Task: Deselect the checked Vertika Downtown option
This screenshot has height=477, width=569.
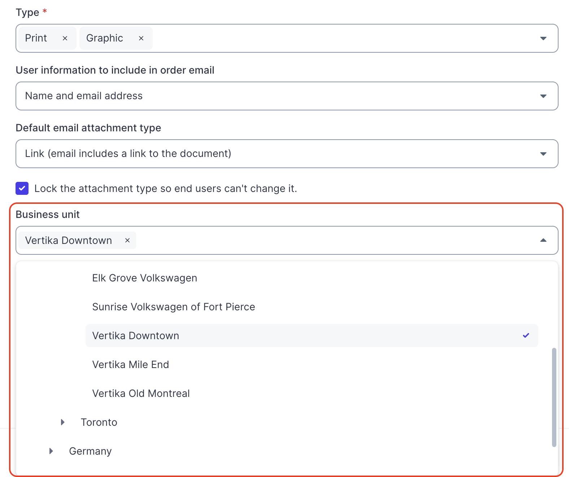Action: tap(312, 336)
